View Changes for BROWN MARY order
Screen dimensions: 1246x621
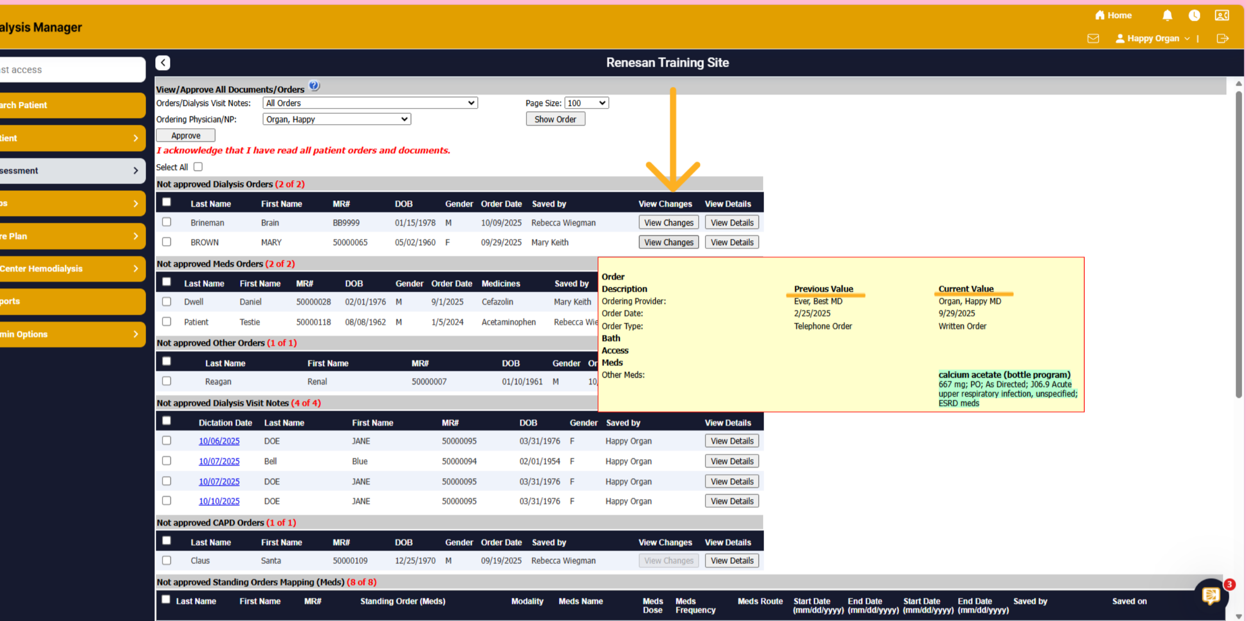(669, 242)
